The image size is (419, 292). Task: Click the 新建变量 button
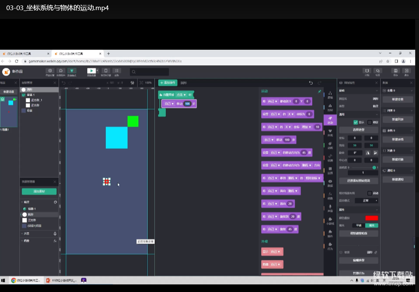coord(397,99)
